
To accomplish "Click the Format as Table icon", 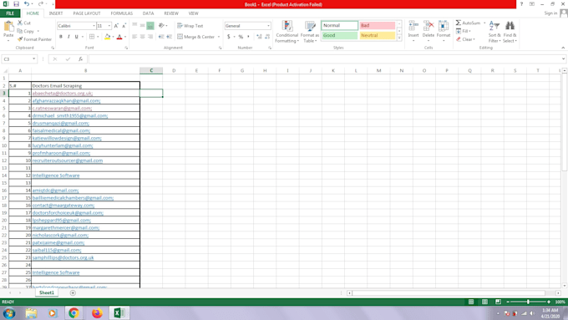I will pyautogui.click(x=310, y=27).
